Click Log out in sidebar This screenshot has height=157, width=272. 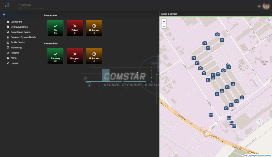point(14,63)
